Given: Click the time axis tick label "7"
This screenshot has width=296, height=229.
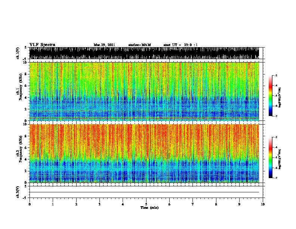Looking at the screenshot, I should coord(193,204).
